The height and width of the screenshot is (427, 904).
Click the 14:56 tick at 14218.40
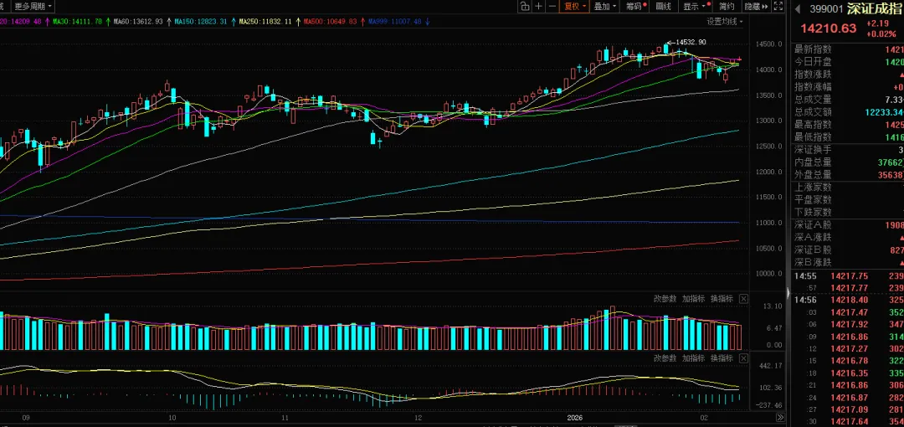[847, 300]
